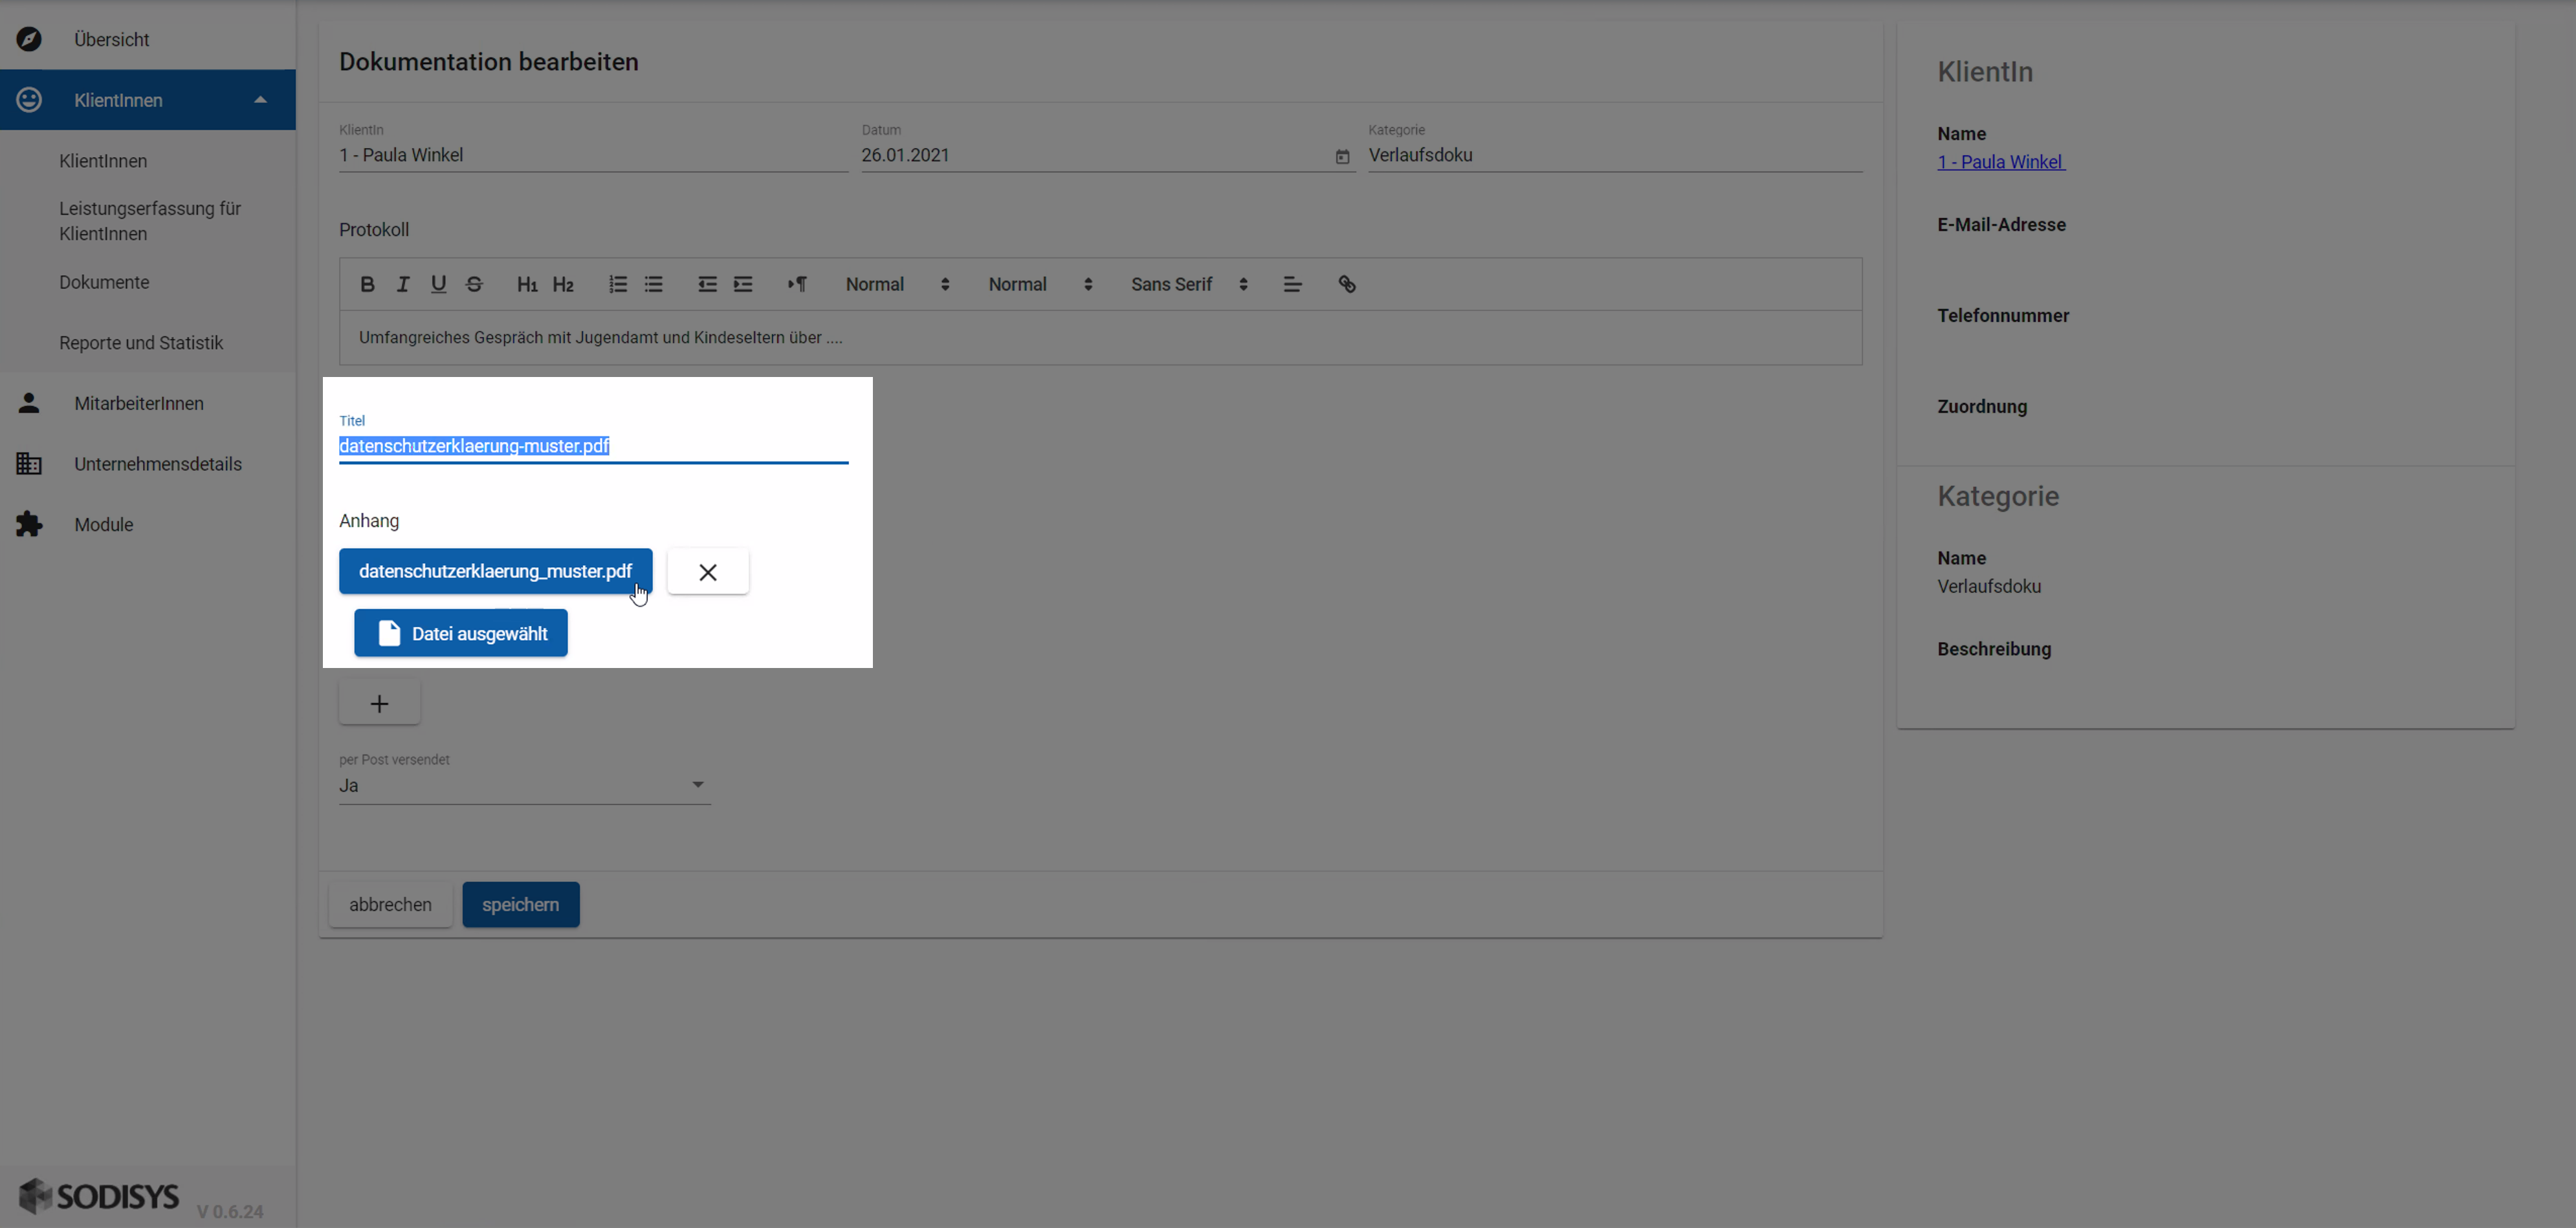Click the document icon on Datei ausgewählt
Screen dimensions: 2576x1228
[x=389, y=634]
